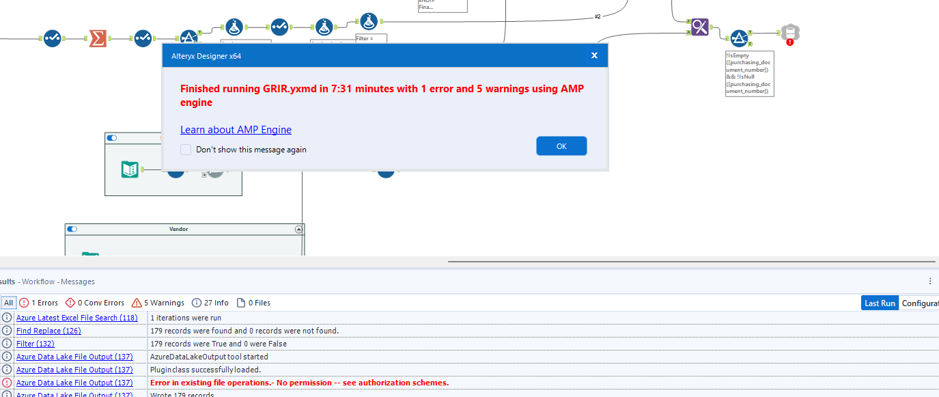Select the Filter tool above the !IsEmpty annotation
The width and height of the screenshot is (939, 397).
click(x=740, y=39)
